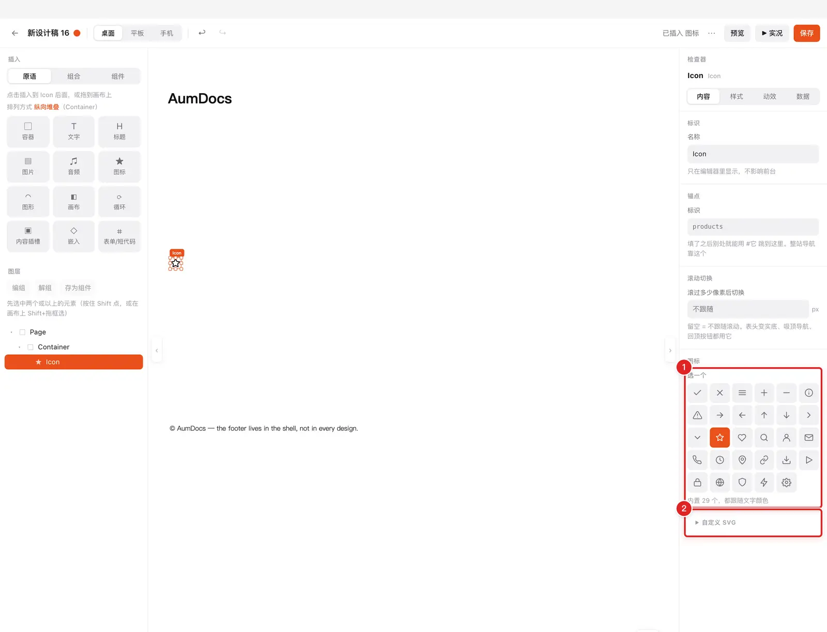
Task: Select the plus icon in grid
Action: tap(764, 393)
